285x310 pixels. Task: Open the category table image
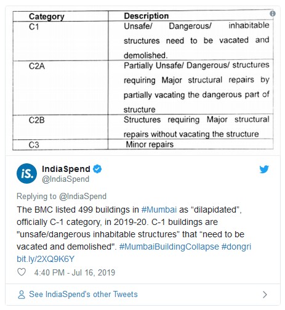(143, 81)
